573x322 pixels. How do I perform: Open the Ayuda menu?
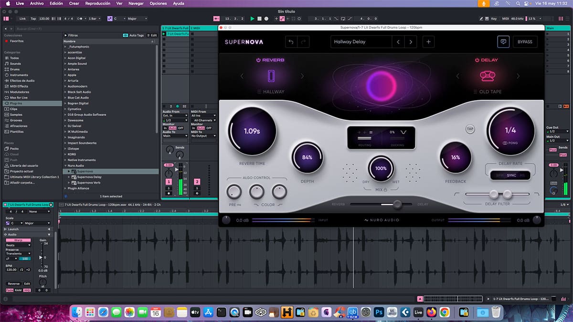pyautogui.click(x=179, y=3)
